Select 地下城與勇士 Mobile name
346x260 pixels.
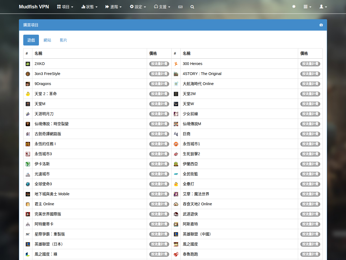(x=52, y=194)
